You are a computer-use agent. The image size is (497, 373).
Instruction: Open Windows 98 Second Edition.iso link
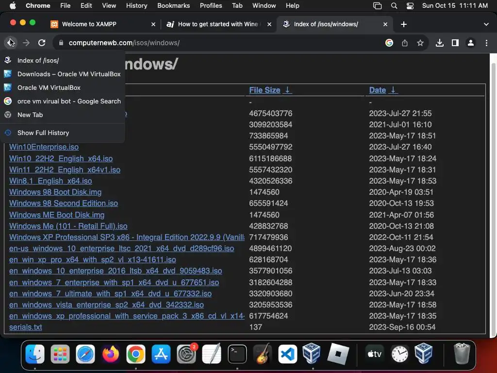tap(64, 203)
